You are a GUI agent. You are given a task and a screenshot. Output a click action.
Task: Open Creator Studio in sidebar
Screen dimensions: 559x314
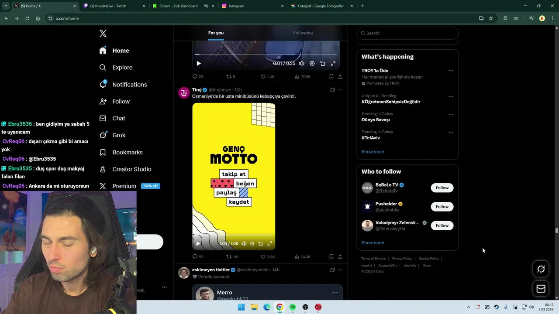[x=125, y=169]
